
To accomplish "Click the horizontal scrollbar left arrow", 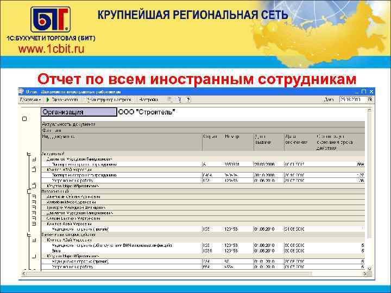I will pos(24,273).
